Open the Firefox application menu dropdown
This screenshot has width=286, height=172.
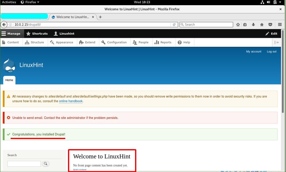pos(30,2)
